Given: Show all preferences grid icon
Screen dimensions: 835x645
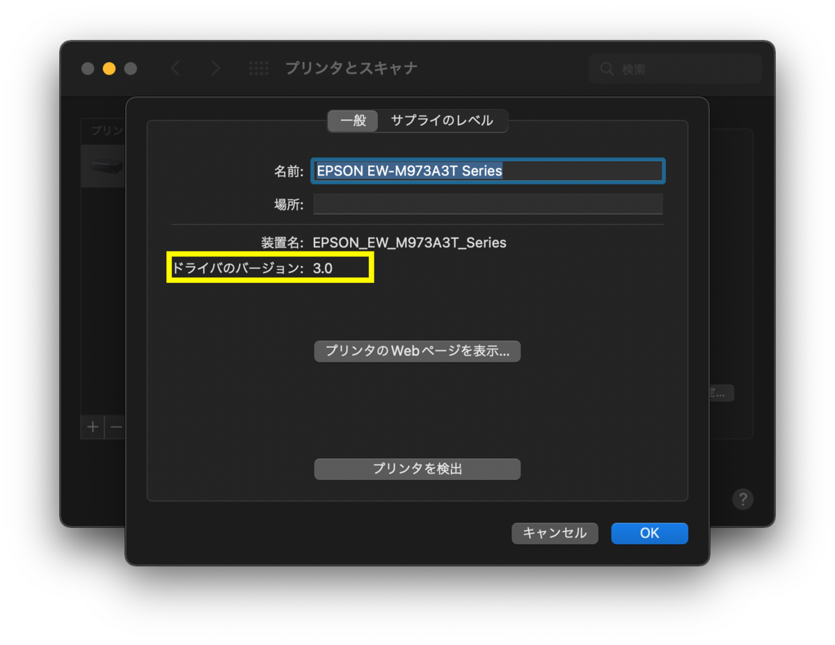Looking at the screenshot, I should (x=259, y=68).
